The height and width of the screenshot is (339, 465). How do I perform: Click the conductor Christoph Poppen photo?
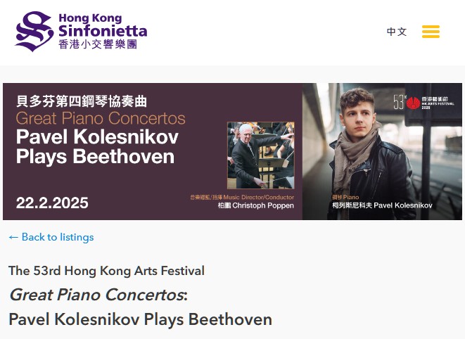point(260,155)
